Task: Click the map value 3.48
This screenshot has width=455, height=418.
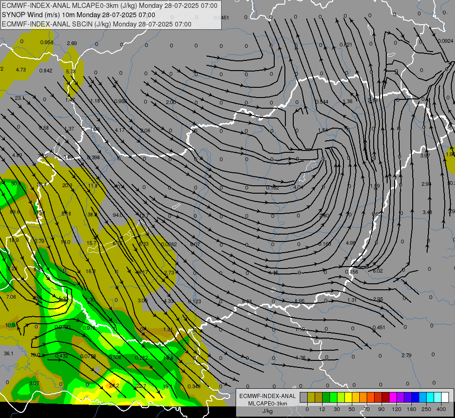Action: pyautogui.click(x=427, y=212)
